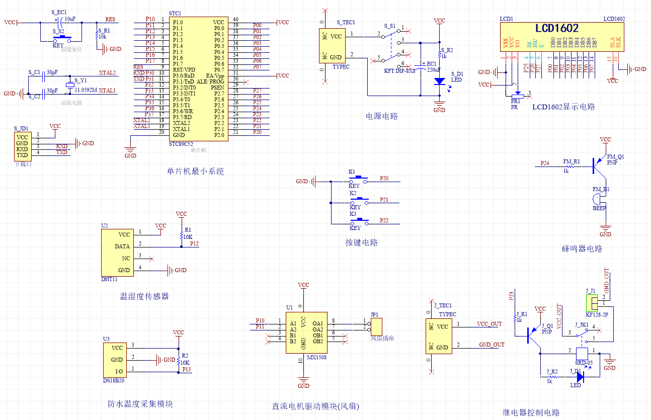Click the '电源电路' section title
Viewport: 651px width, 420px height.
[382, 116]
